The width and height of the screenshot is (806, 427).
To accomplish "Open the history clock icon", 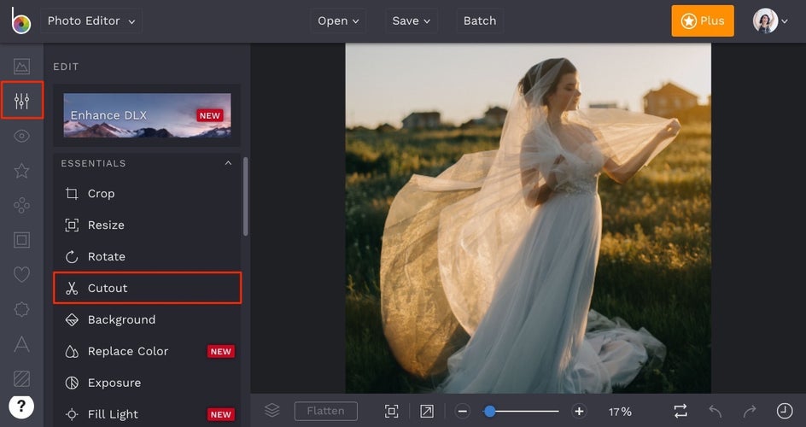I will pos(785,411).
